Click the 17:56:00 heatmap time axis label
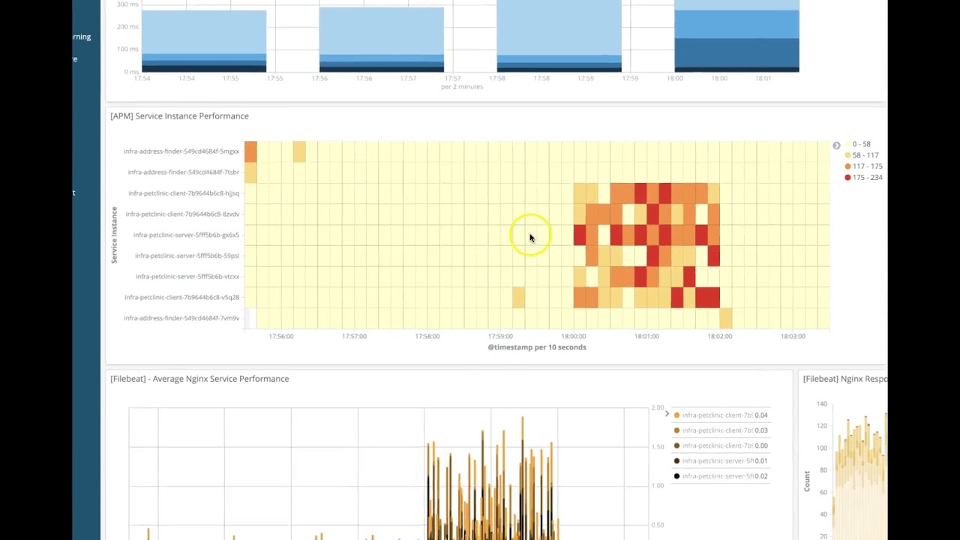Viewport: 960px width, 540px height. (x=281, y=337)
